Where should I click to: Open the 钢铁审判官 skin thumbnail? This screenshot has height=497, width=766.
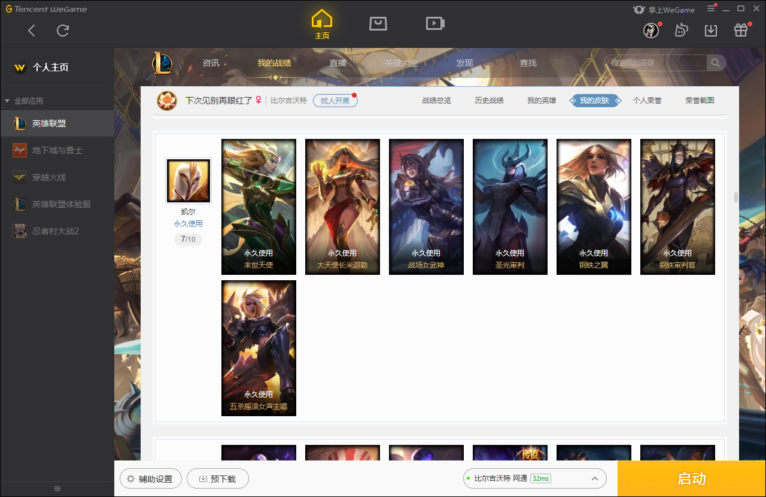[x=677, y=207]
